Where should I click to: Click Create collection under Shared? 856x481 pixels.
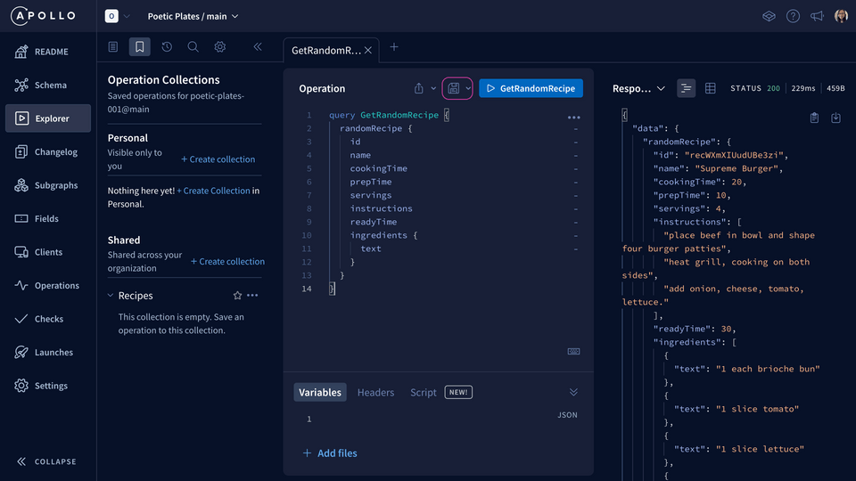[227, 261]
